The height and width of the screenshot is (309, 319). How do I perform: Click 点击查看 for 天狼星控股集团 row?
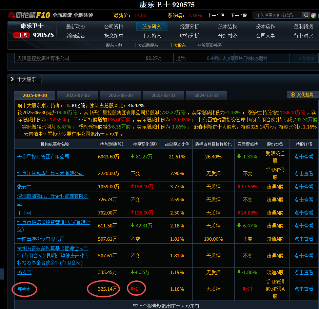pos(304,157)
